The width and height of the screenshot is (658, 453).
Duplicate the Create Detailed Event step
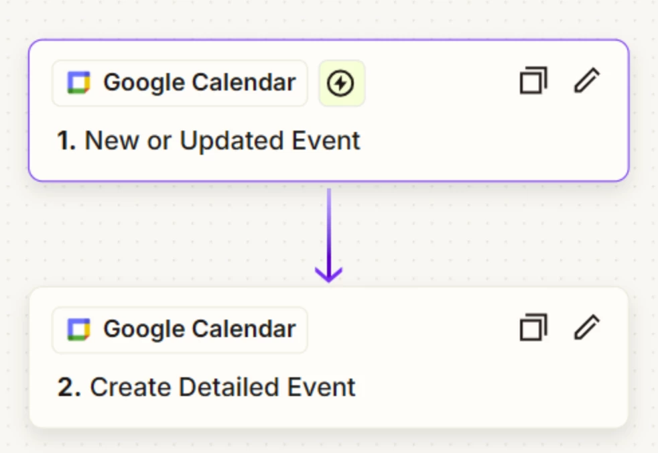533,327
